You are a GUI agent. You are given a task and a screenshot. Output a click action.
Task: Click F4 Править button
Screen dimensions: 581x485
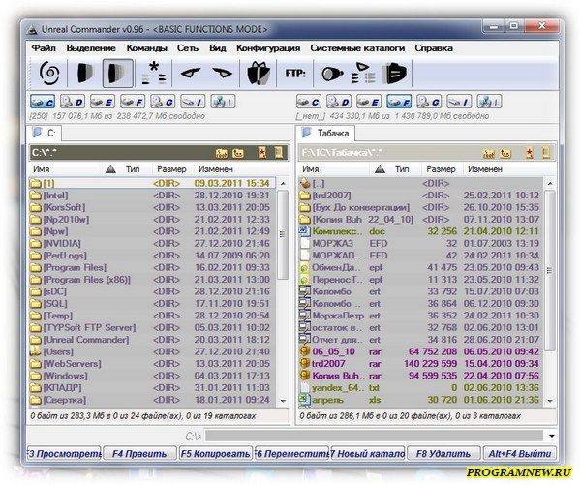tap(139, 453)
